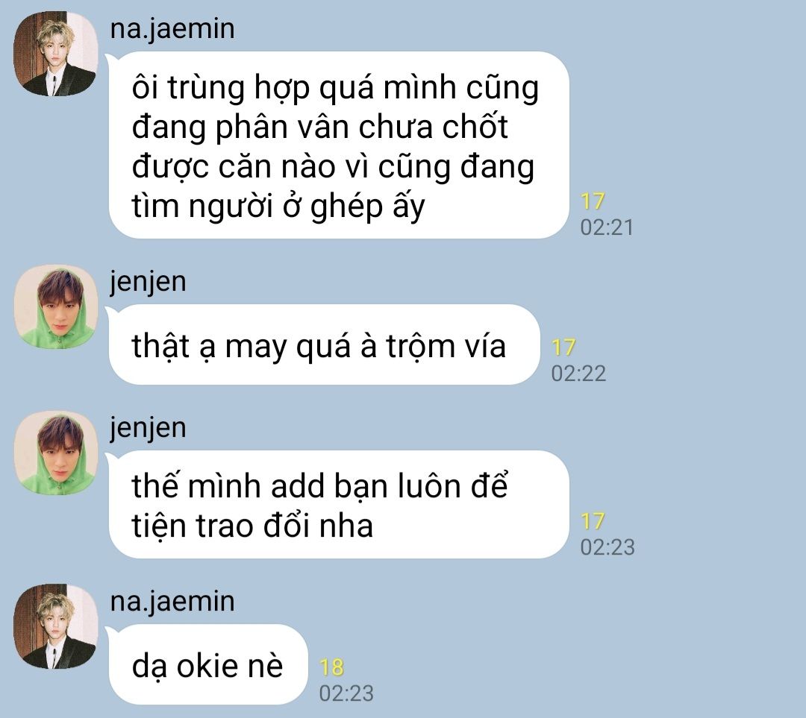This screenshot has height=718, width=806.
Task: Tap the unread count 17 next to 02:21
Action: (593, 201)
